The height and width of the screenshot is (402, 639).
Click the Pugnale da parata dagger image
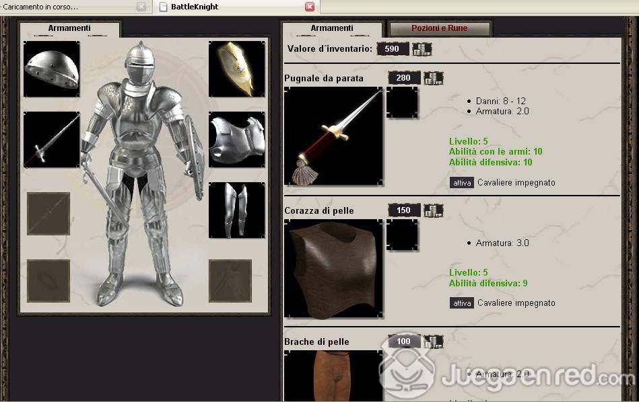pos(333,136)
